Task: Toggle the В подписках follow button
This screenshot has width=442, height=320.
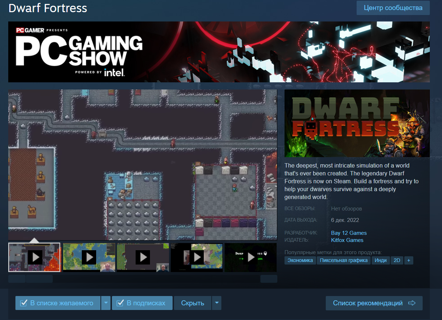Action: (142, 303)
